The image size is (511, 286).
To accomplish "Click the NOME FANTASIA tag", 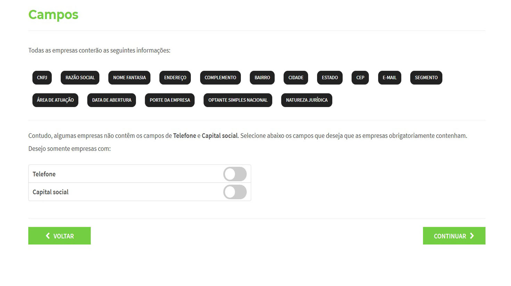I will coord(129,78).
